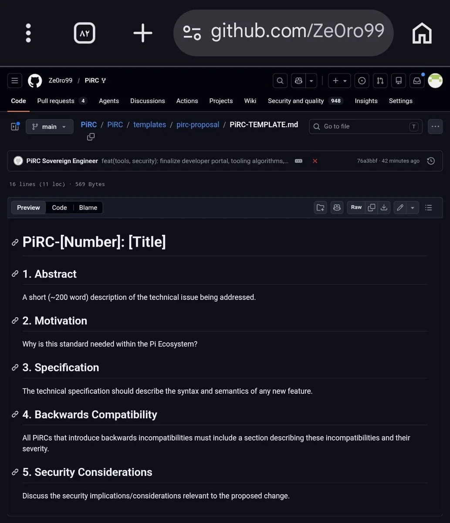Switch to Pull requests tab
450x523 pixels.
62,101
